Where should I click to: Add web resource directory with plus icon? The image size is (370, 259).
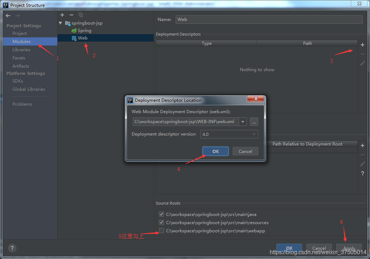pos(363,146)
